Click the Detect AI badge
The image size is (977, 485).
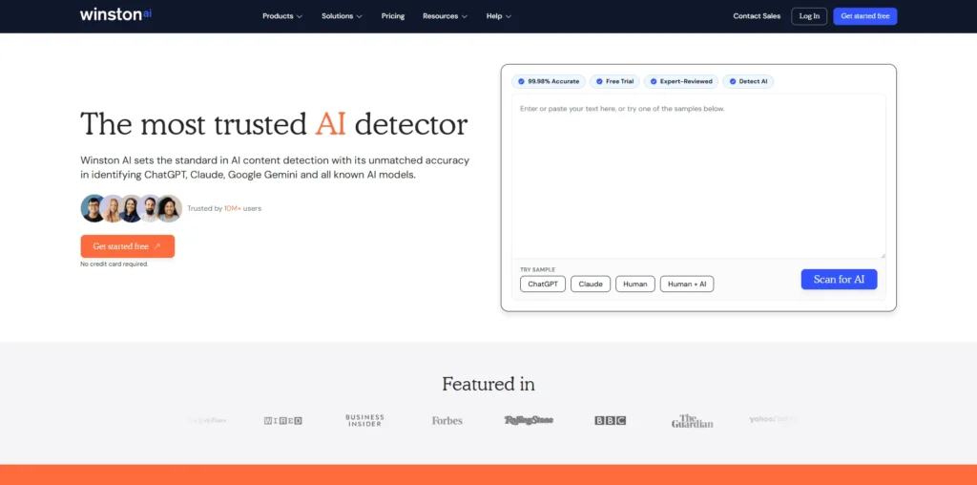coord(748,82)
